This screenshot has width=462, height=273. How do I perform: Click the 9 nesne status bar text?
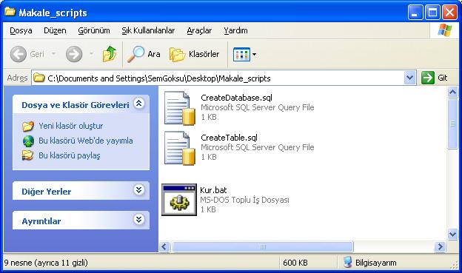click(46, 263)
